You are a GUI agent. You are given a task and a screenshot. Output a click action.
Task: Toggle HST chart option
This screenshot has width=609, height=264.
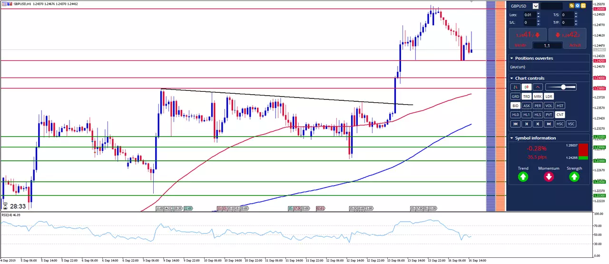560,106
